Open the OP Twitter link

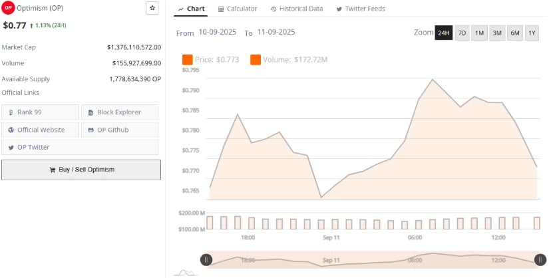pos(80,147)
